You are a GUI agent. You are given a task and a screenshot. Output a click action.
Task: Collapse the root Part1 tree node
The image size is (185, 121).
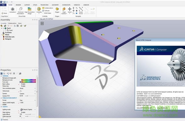click(2, 28)
